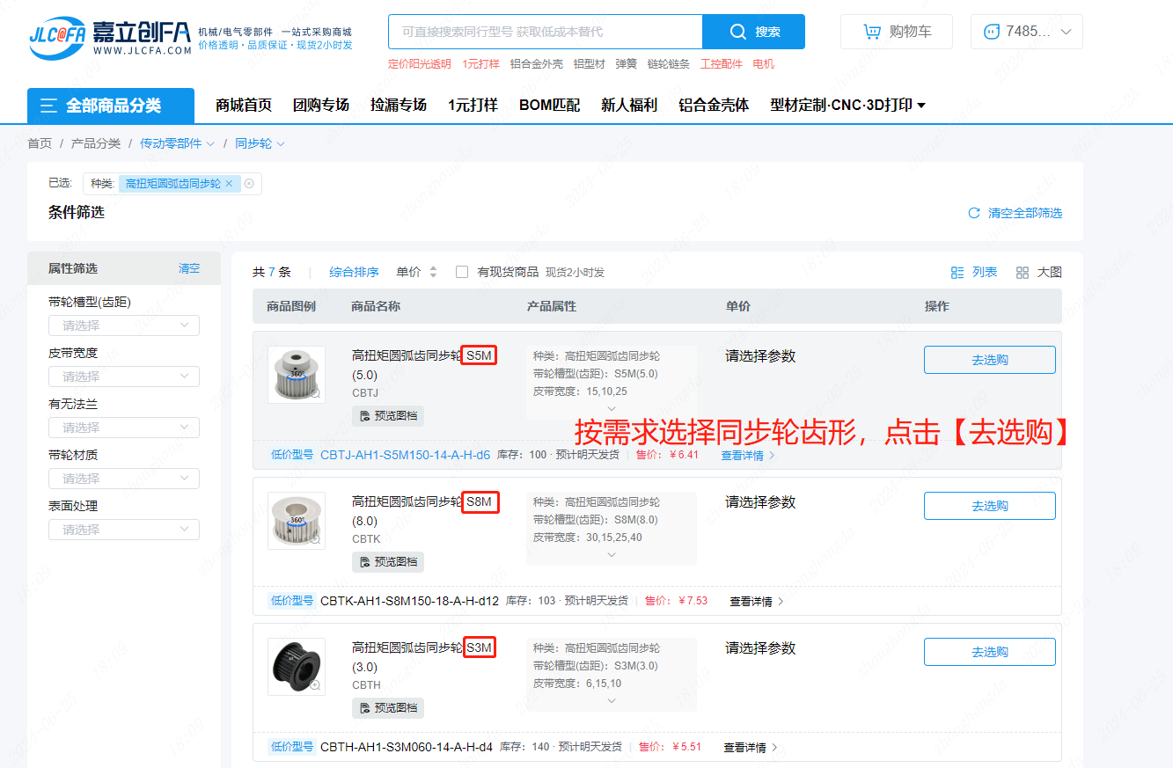Click 首页 breadcrumb
The width and height of the screenshot is (1173, 768).
tap(40, 143)
